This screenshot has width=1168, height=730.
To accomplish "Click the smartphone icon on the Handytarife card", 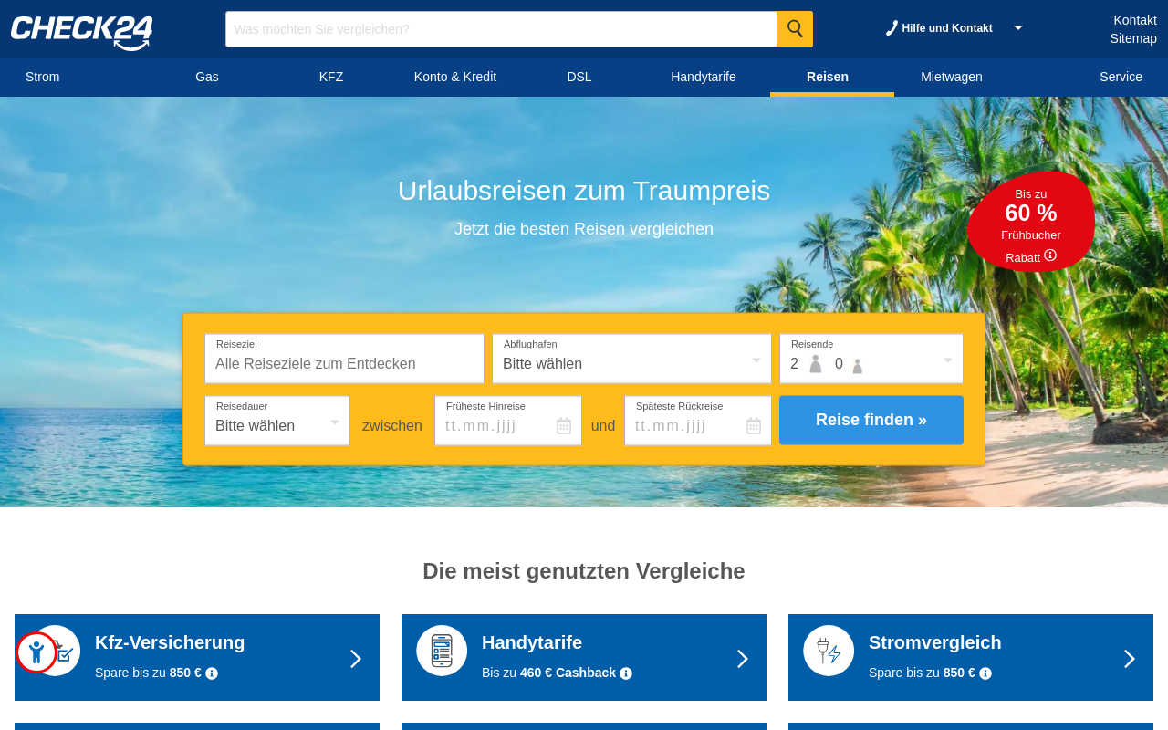I will click(x=442, y=650).
